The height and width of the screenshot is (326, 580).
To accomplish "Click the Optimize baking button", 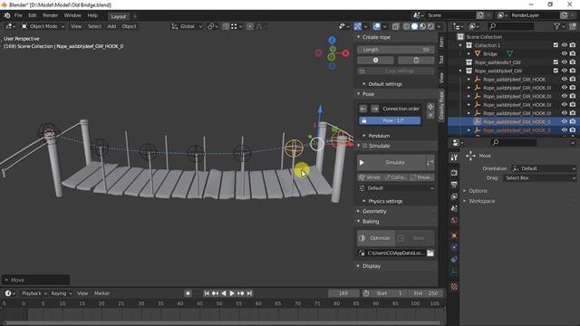I will (375, 238).
